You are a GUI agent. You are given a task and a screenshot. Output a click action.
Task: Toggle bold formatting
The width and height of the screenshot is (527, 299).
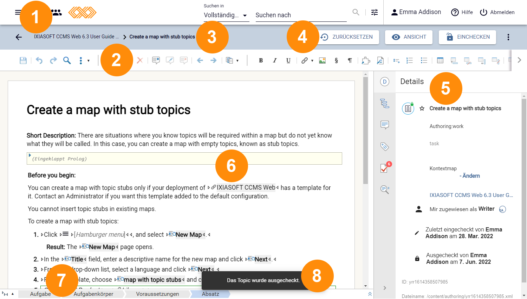[x=261, y=61]
